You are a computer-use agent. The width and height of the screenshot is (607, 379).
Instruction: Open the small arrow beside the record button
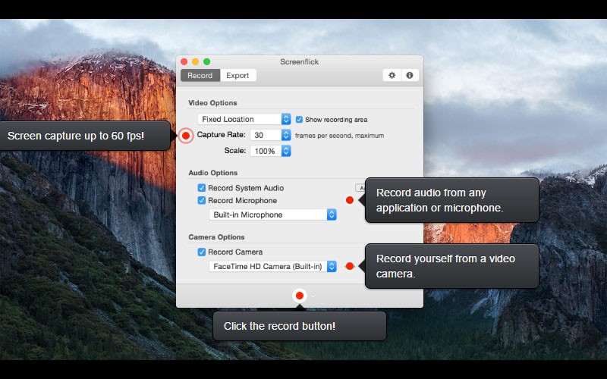tap(313, 296)
